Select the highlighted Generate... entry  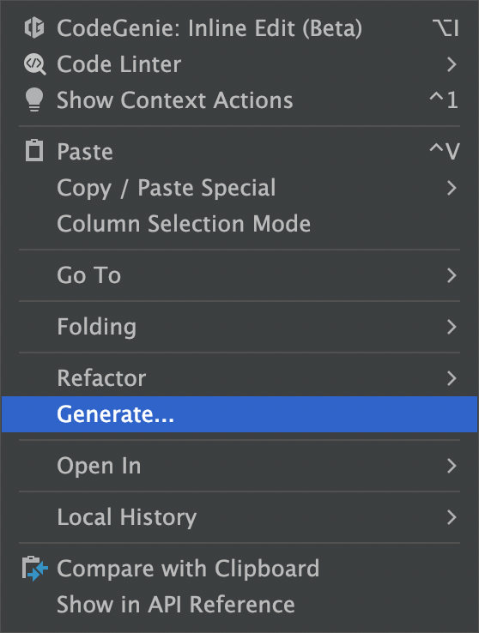[x=240, y=414]
